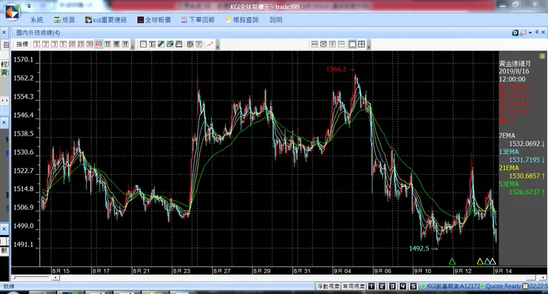This screenshot has width=548, height=294.
Task: Click the four-pane grid layout icon
Action: 361,44
